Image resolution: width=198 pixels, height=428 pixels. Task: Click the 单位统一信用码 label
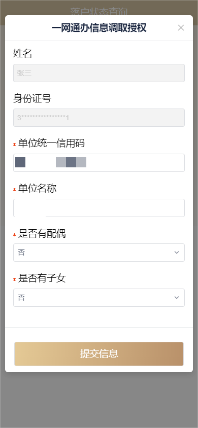coord(51,144)
